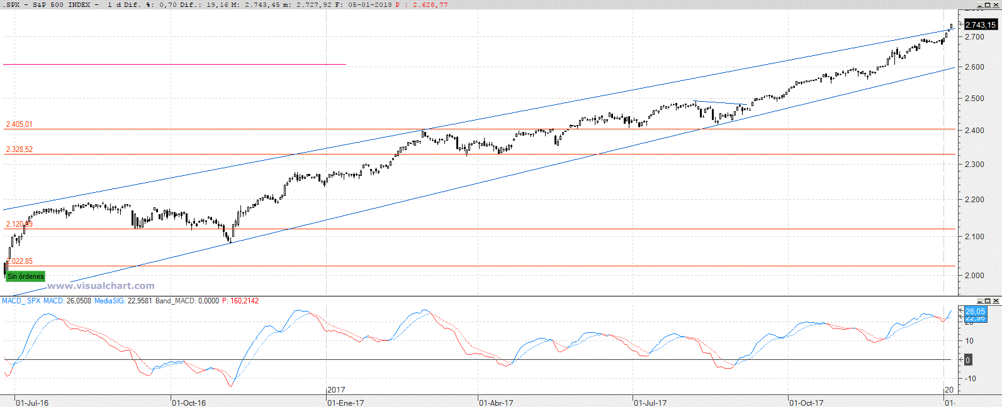
Task: Select the current price tag 2.743,15
Action: (980, 24)
